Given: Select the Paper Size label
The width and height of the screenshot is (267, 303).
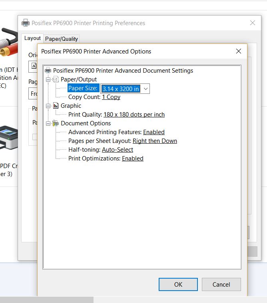Looking at the screenshot, I should tap(83, 88).
